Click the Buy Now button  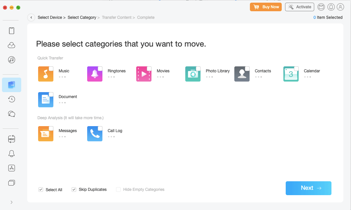click(x=266, y=7)
